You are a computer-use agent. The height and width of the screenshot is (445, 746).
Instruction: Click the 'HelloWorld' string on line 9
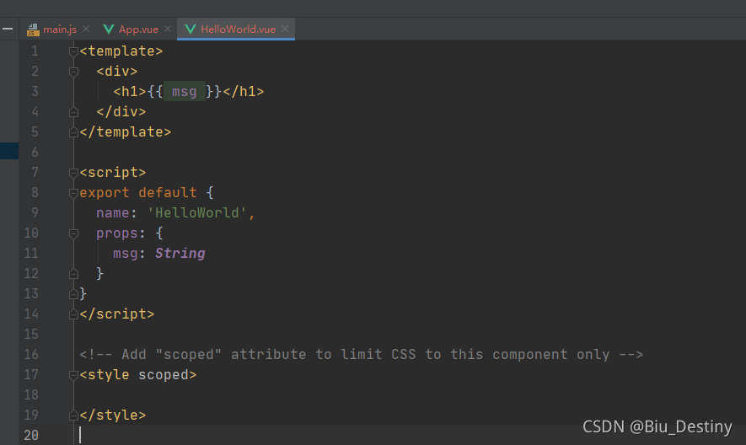click(196, 212)
